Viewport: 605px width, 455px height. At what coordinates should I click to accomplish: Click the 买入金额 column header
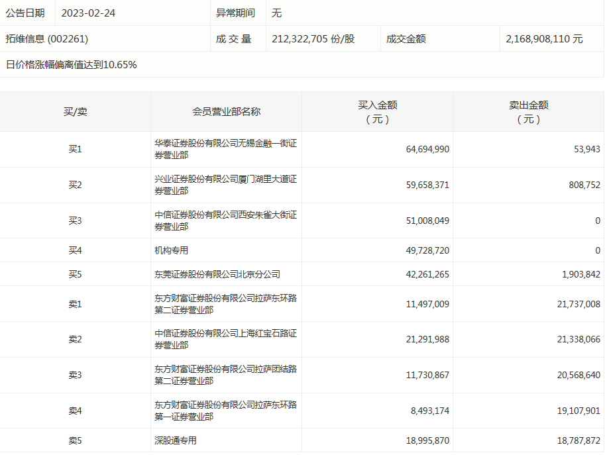pos(377,112)
